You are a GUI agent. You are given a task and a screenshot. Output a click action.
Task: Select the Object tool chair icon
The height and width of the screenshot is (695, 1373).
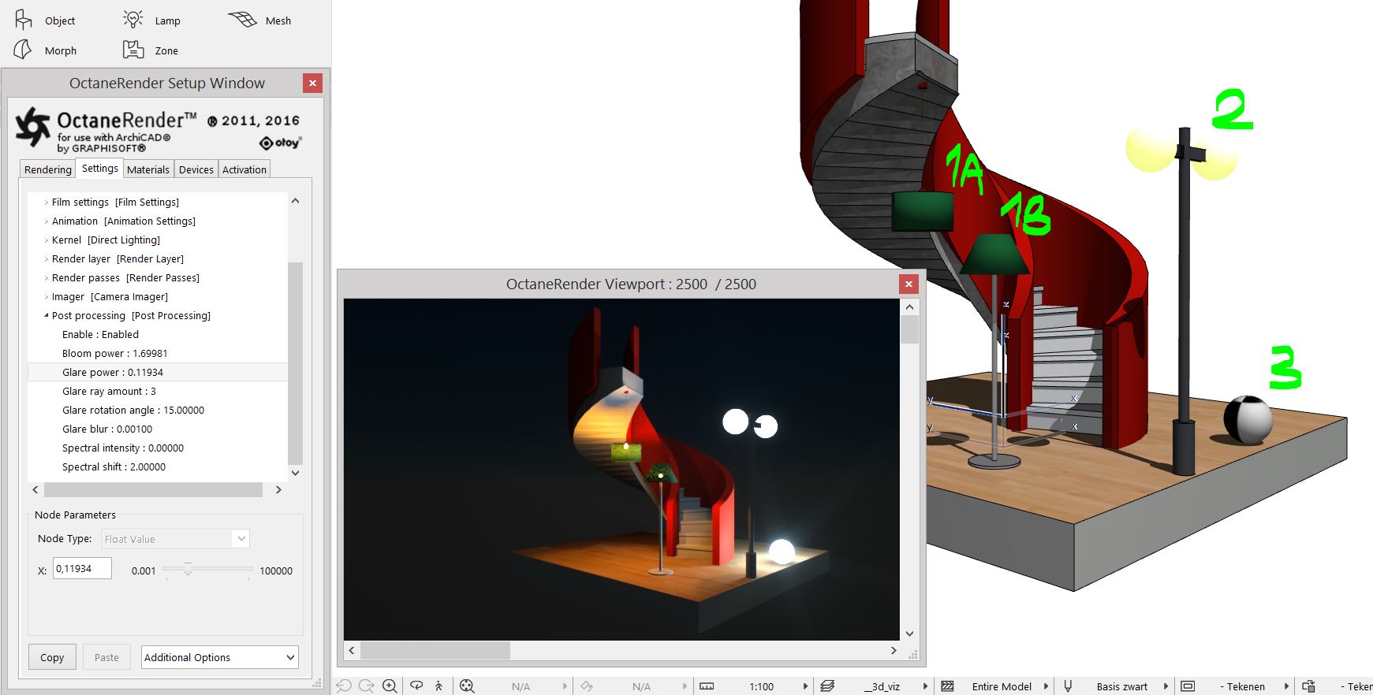point(24,20)
